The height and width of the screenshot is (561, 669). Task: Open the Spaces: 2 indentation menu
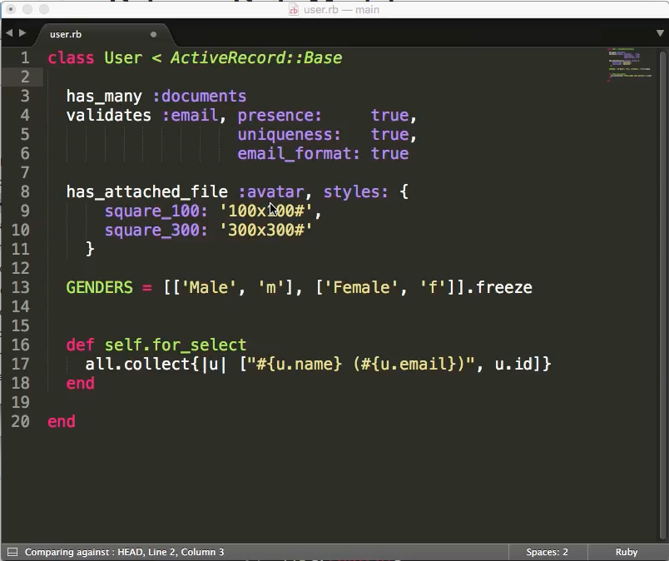[x=547, y=552]
